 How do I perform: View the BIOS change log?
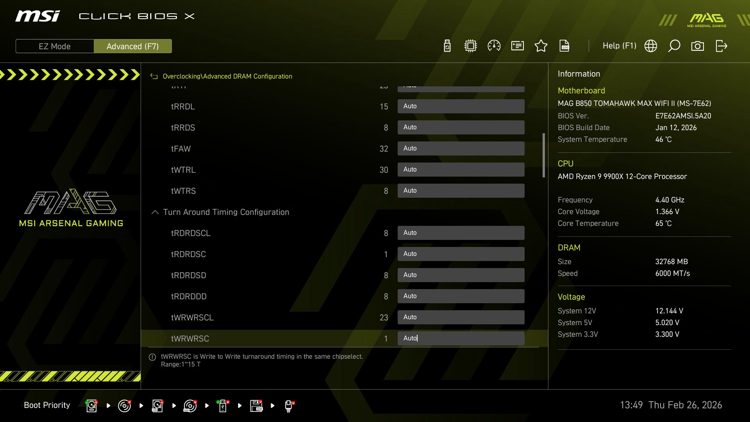tap(564, 46)
